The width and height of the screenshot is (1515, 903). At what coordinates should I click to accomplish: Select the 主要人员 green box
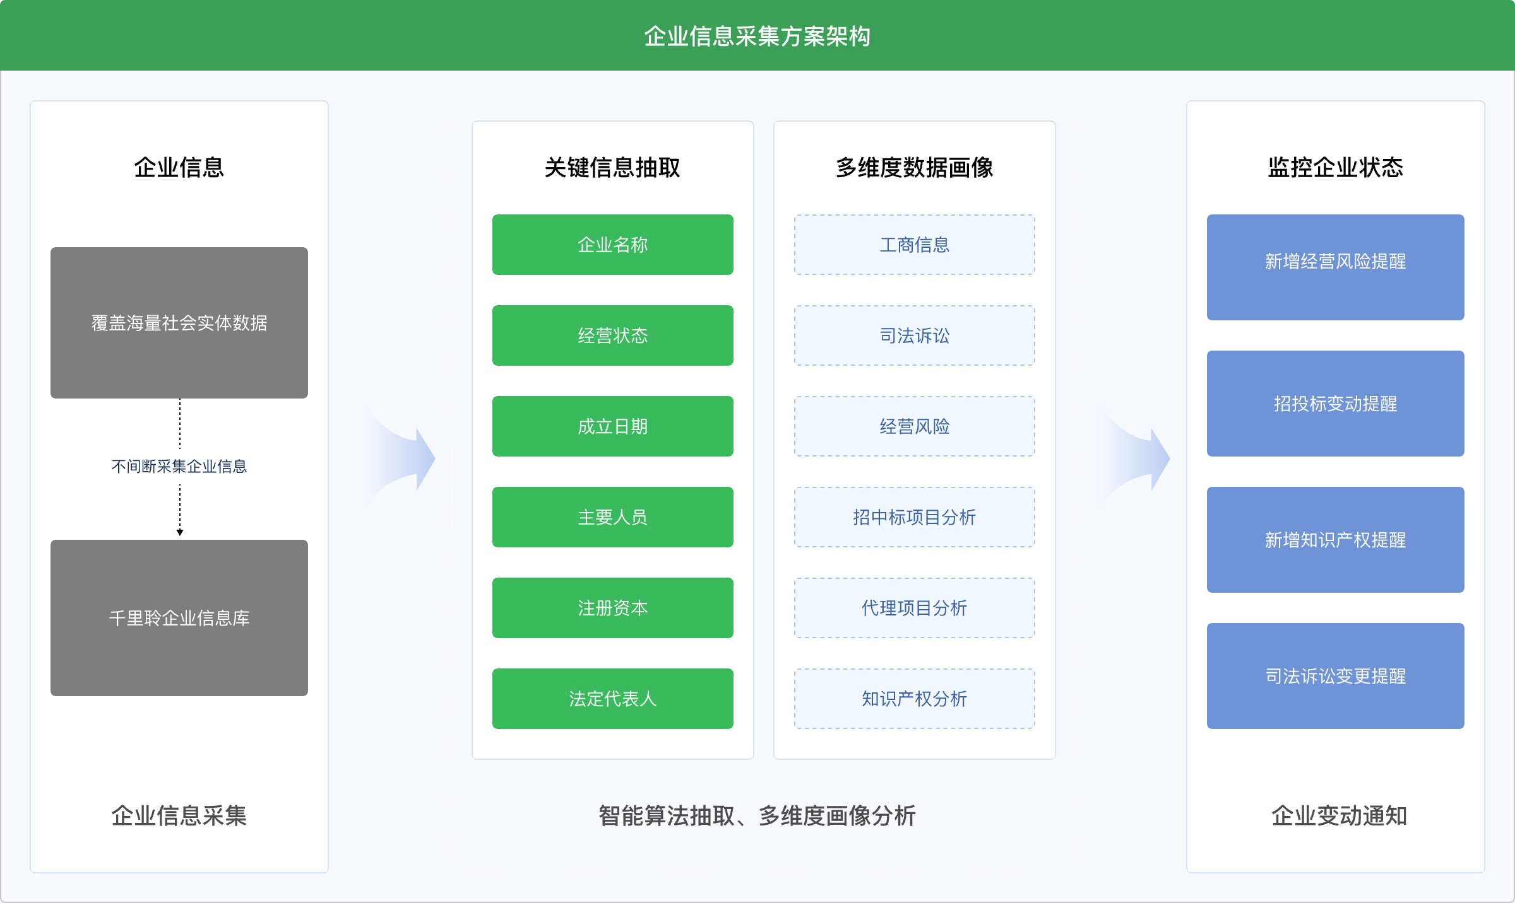click(x=612, y=517)
